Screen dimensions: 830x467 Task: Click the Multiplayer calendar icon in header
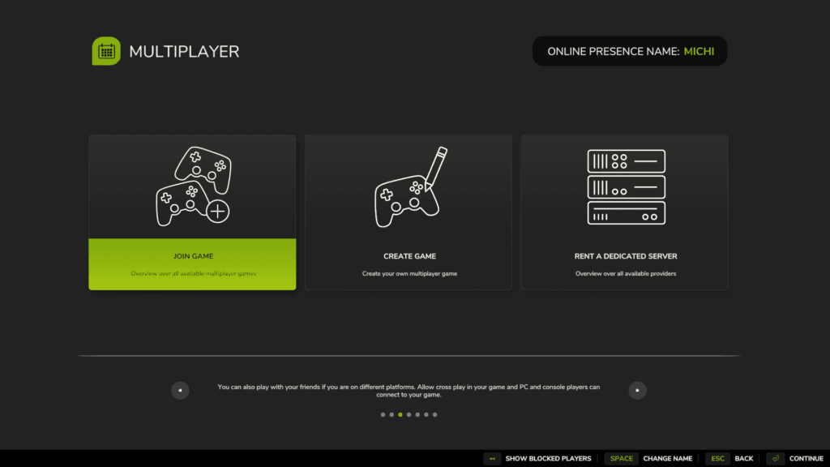[106, 52]
